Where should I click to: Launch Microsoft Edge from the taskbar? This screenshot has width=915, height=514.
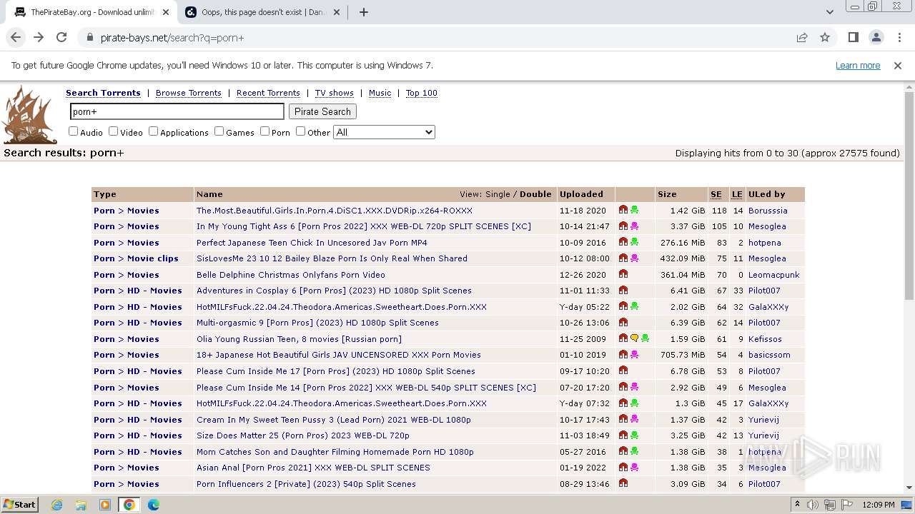(x=153, y=505)
